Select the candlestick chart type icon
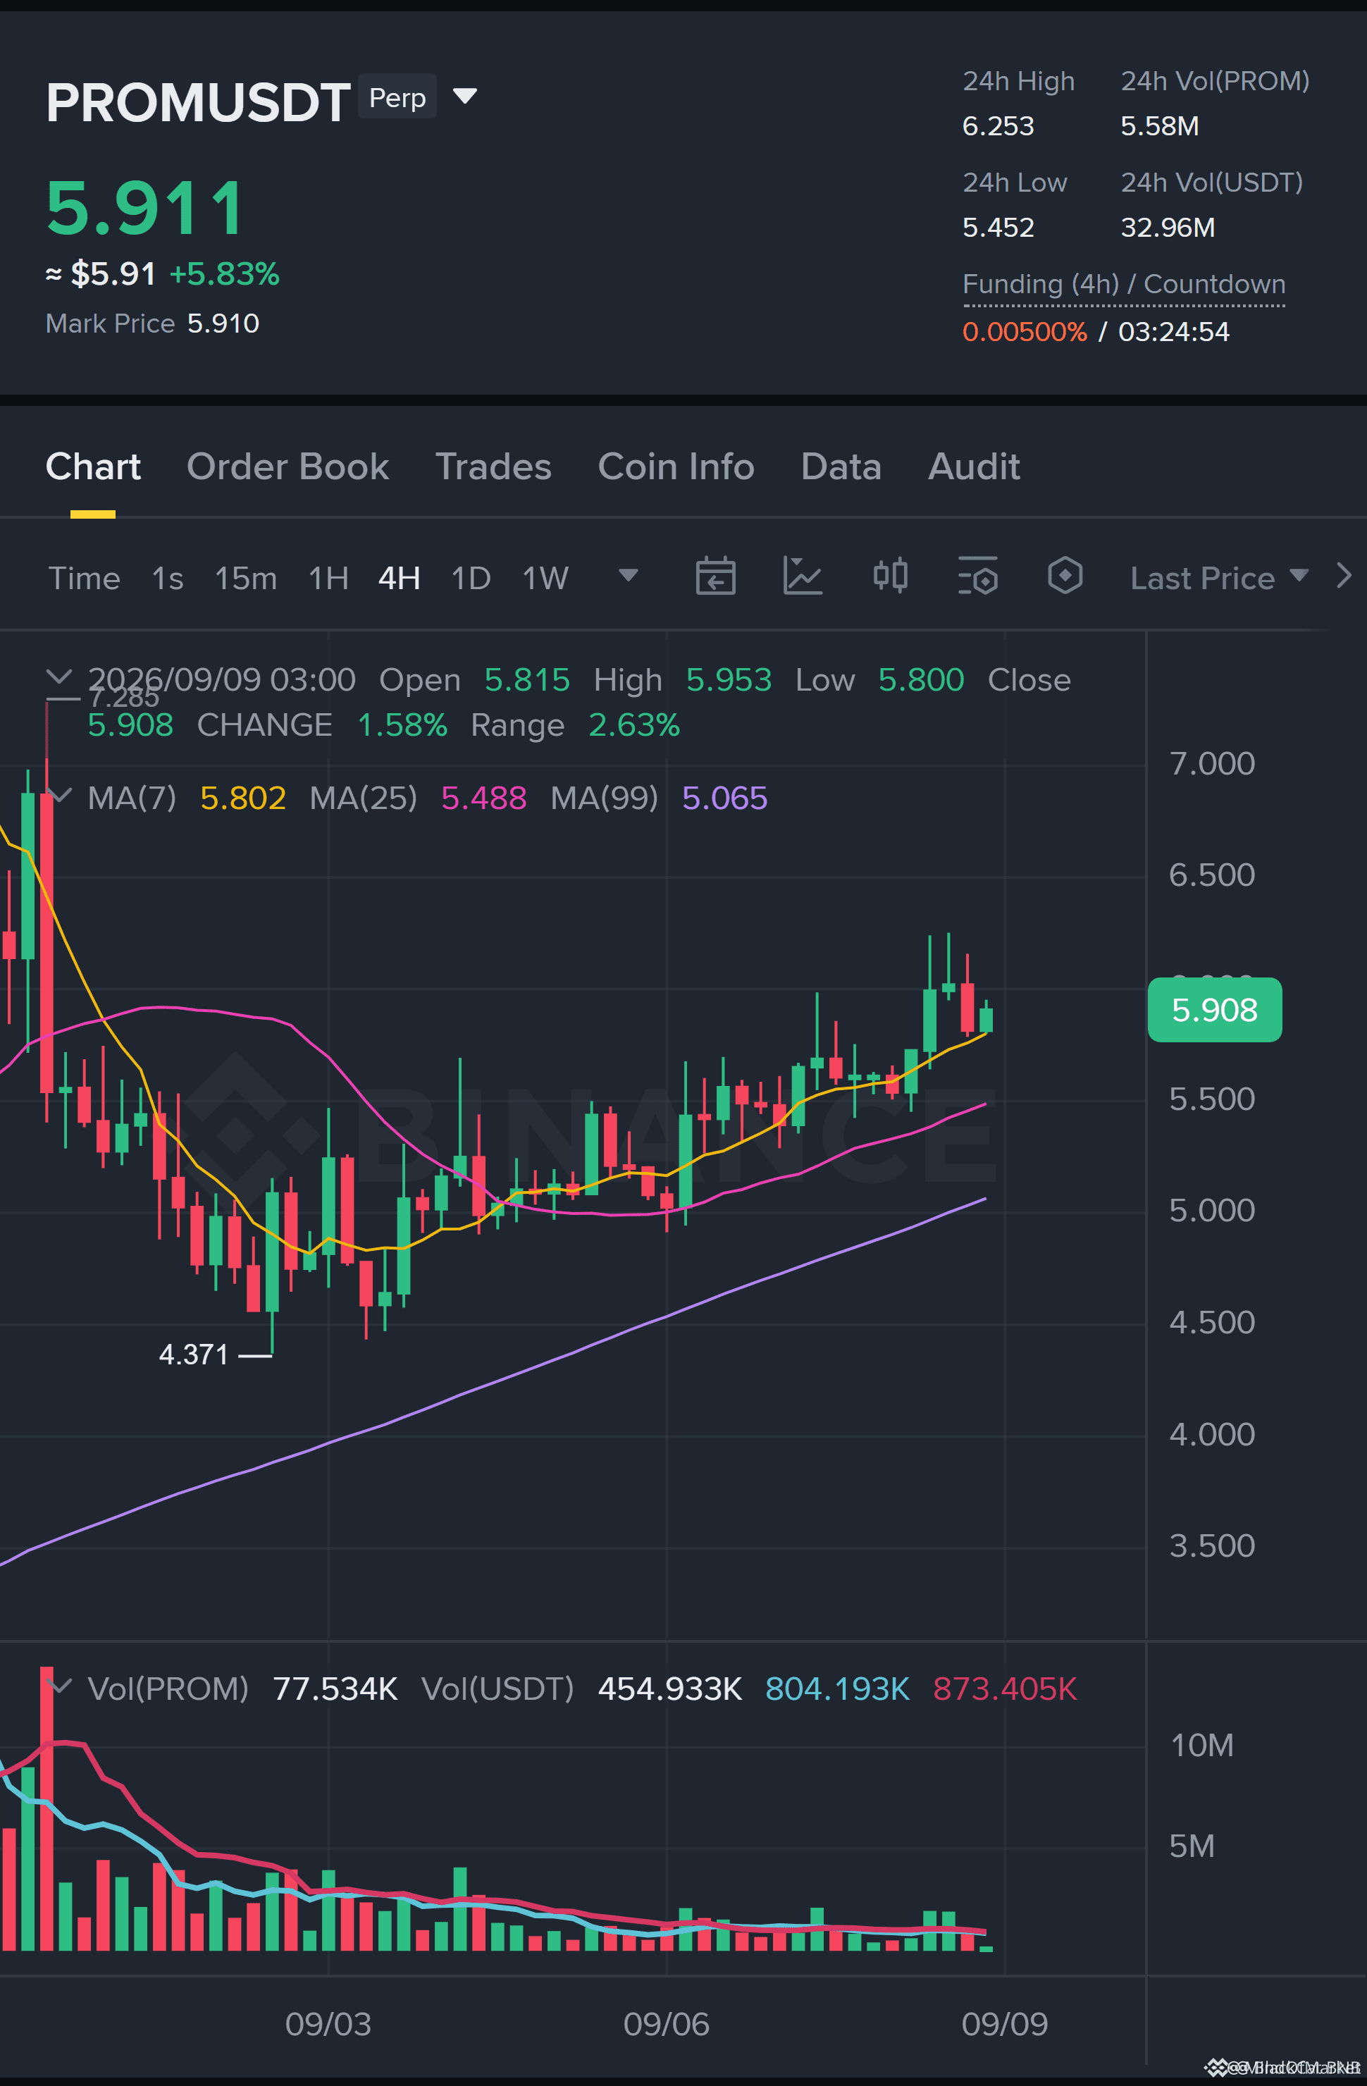1367x2086 pixels. point(890,576)
